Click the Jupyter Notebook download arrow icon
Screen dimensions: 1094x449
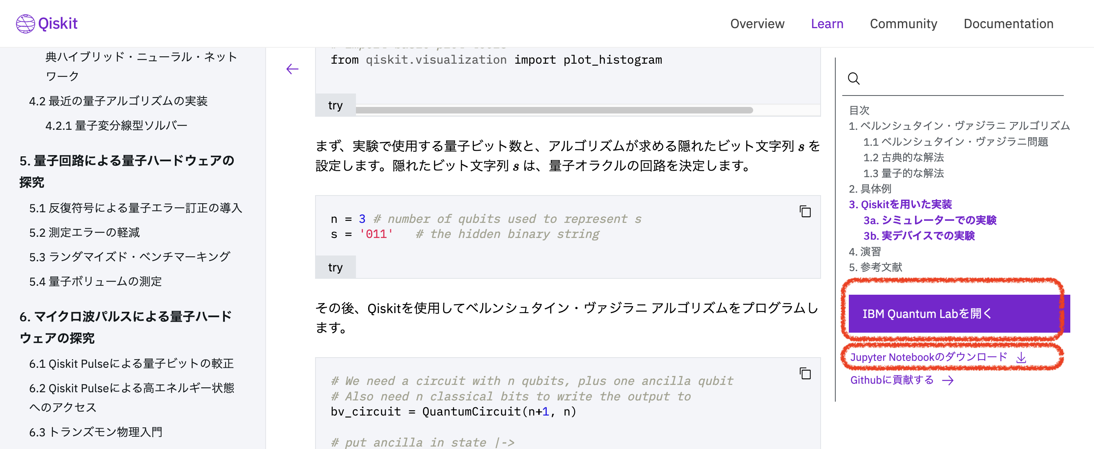tap(1021, 358)
